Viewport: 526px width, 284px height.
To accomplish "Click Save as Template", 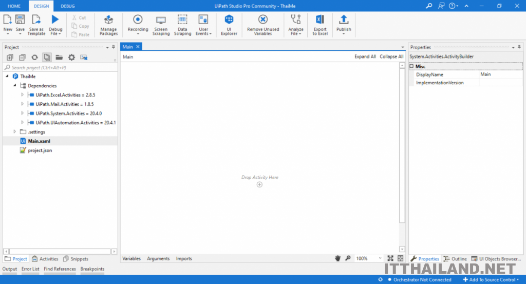I will (x=36, y=25).
